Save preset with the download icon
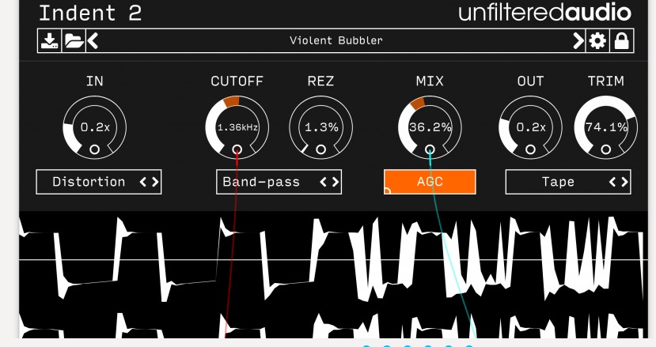The width and height of the screenshot is (656, 347). click(x=49, y=40)
